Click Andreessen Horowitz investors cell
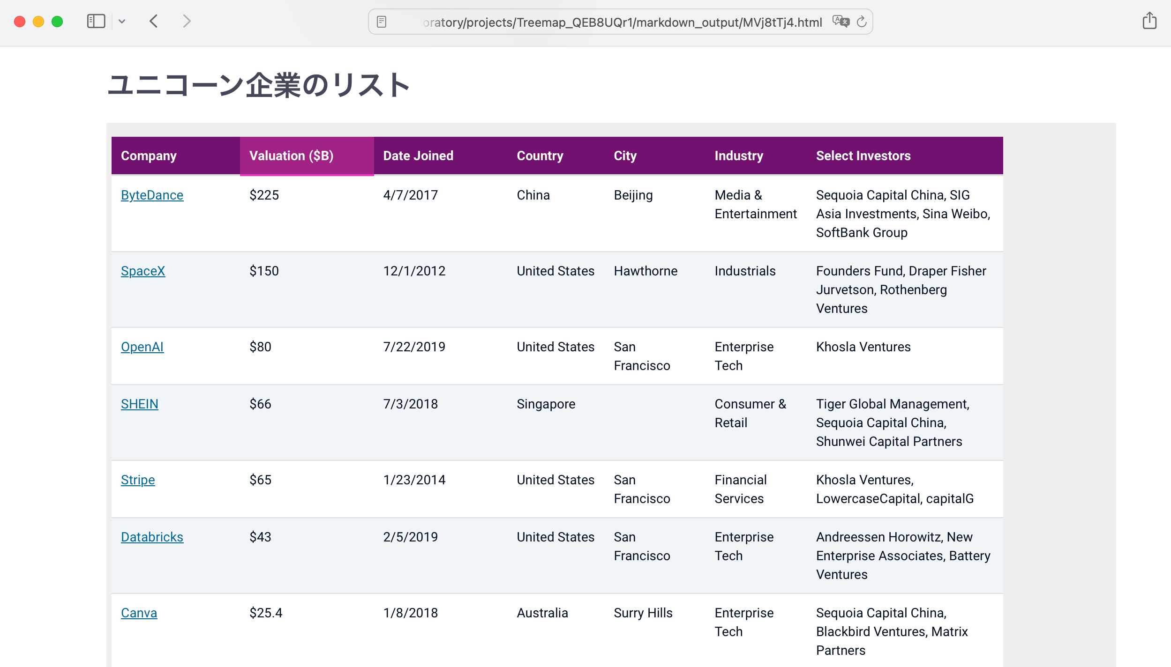 tap(905, 556)
